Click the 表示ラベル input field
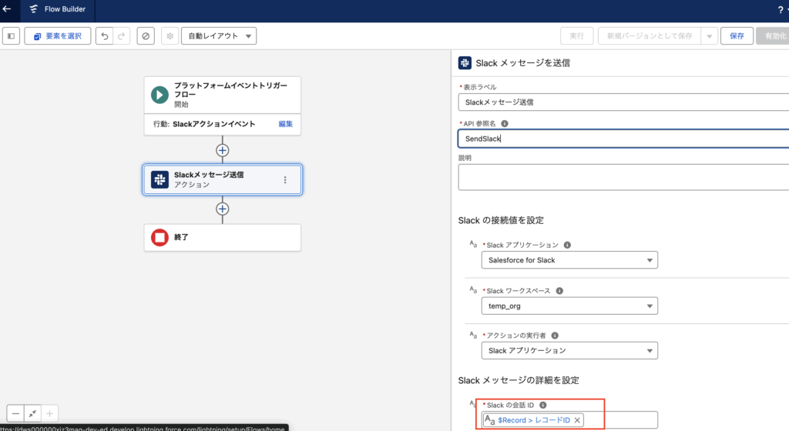 pos(623,102)
